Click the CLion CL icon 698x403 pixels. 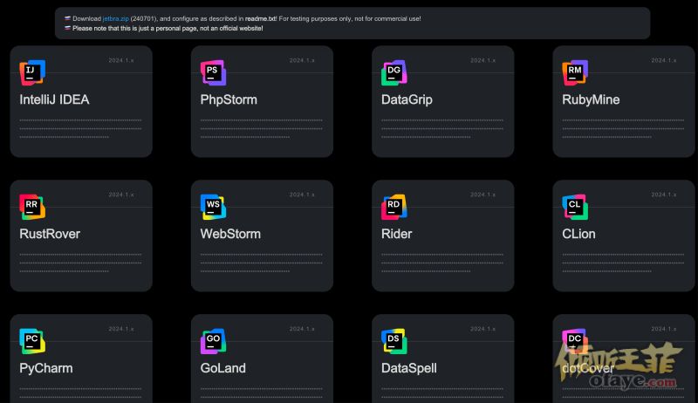[x=575, y=208]
